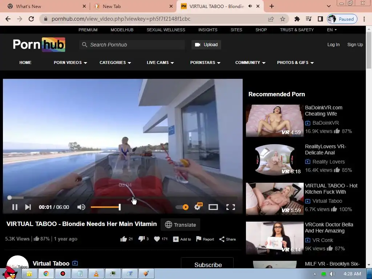
Task: Subscribe to the Virtual Taboo channel
Action: [x=207, y=263]
